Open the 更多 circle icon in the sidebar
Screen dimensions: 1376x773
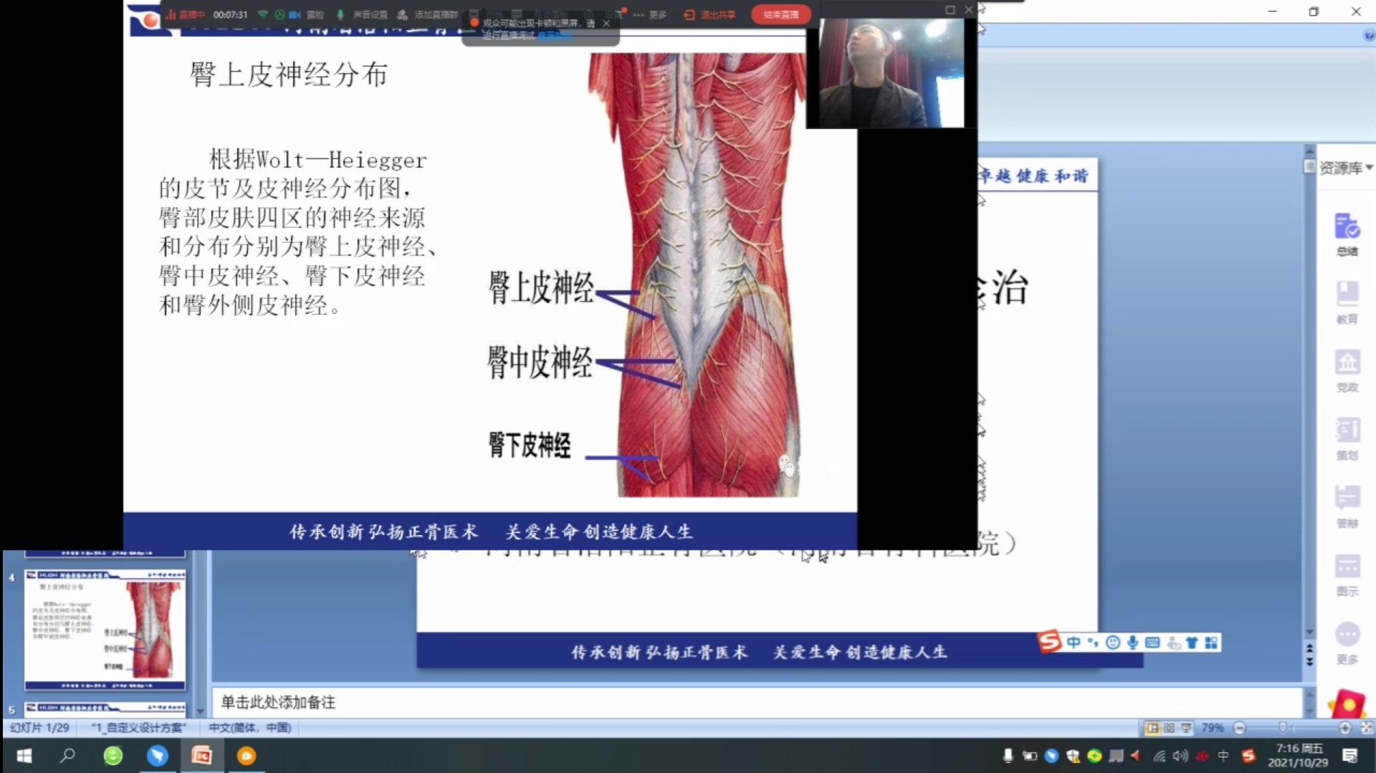(1347, 642)
